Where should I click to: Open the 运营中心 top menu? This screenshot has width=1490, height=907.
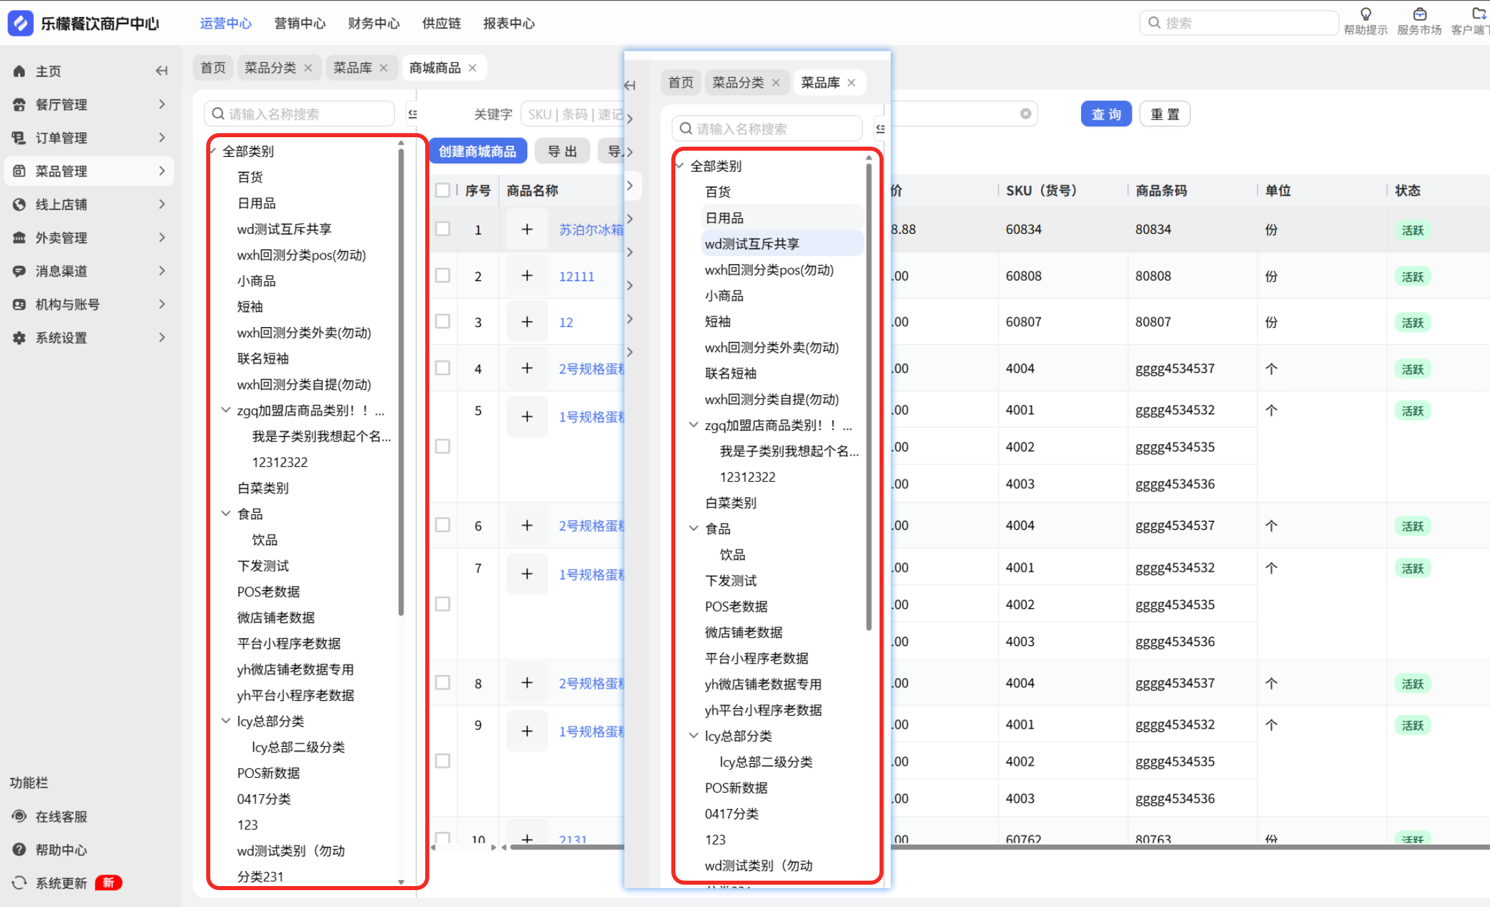click(x=226, y=24)
